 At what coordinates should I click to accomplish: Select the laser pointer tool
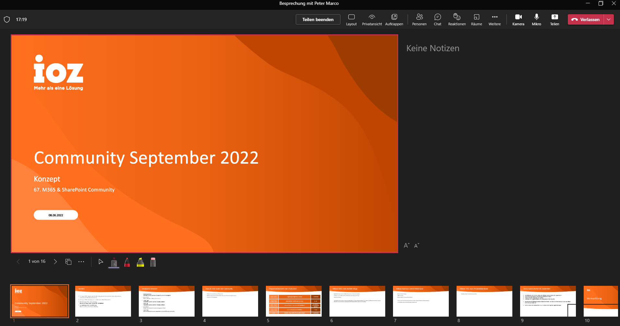click(114, 262)
